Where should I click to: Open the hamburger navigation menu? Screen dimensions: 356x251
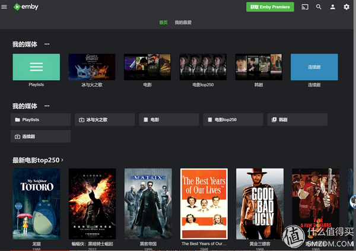coord(4,7)
